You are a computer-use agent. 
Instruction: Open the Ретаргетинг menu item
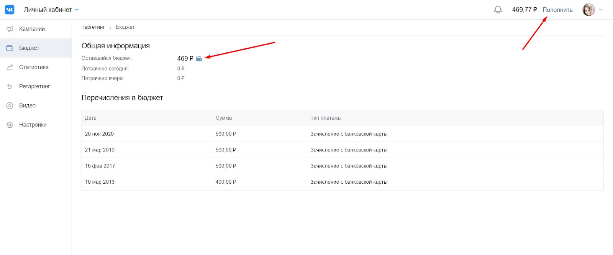tap(34, 86)
